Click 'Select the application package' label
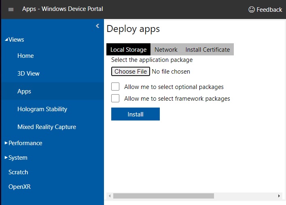The image size is (286, 205). tap(152, 60)
